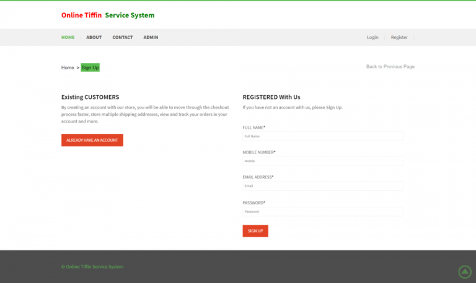Click the Online Tiffin Service System logo
The height and width of the screenshot is (283, 476).
tap(108, 15)
